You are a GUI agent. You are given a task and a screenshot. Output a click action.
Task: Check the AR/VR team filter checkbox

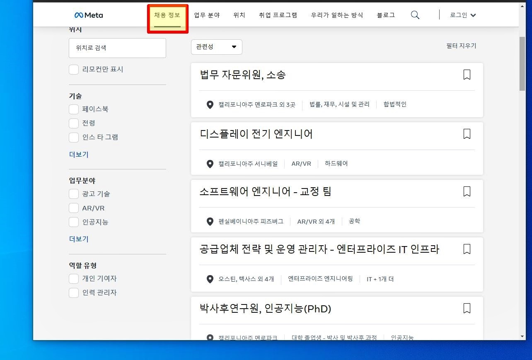(x=74, y=208)
